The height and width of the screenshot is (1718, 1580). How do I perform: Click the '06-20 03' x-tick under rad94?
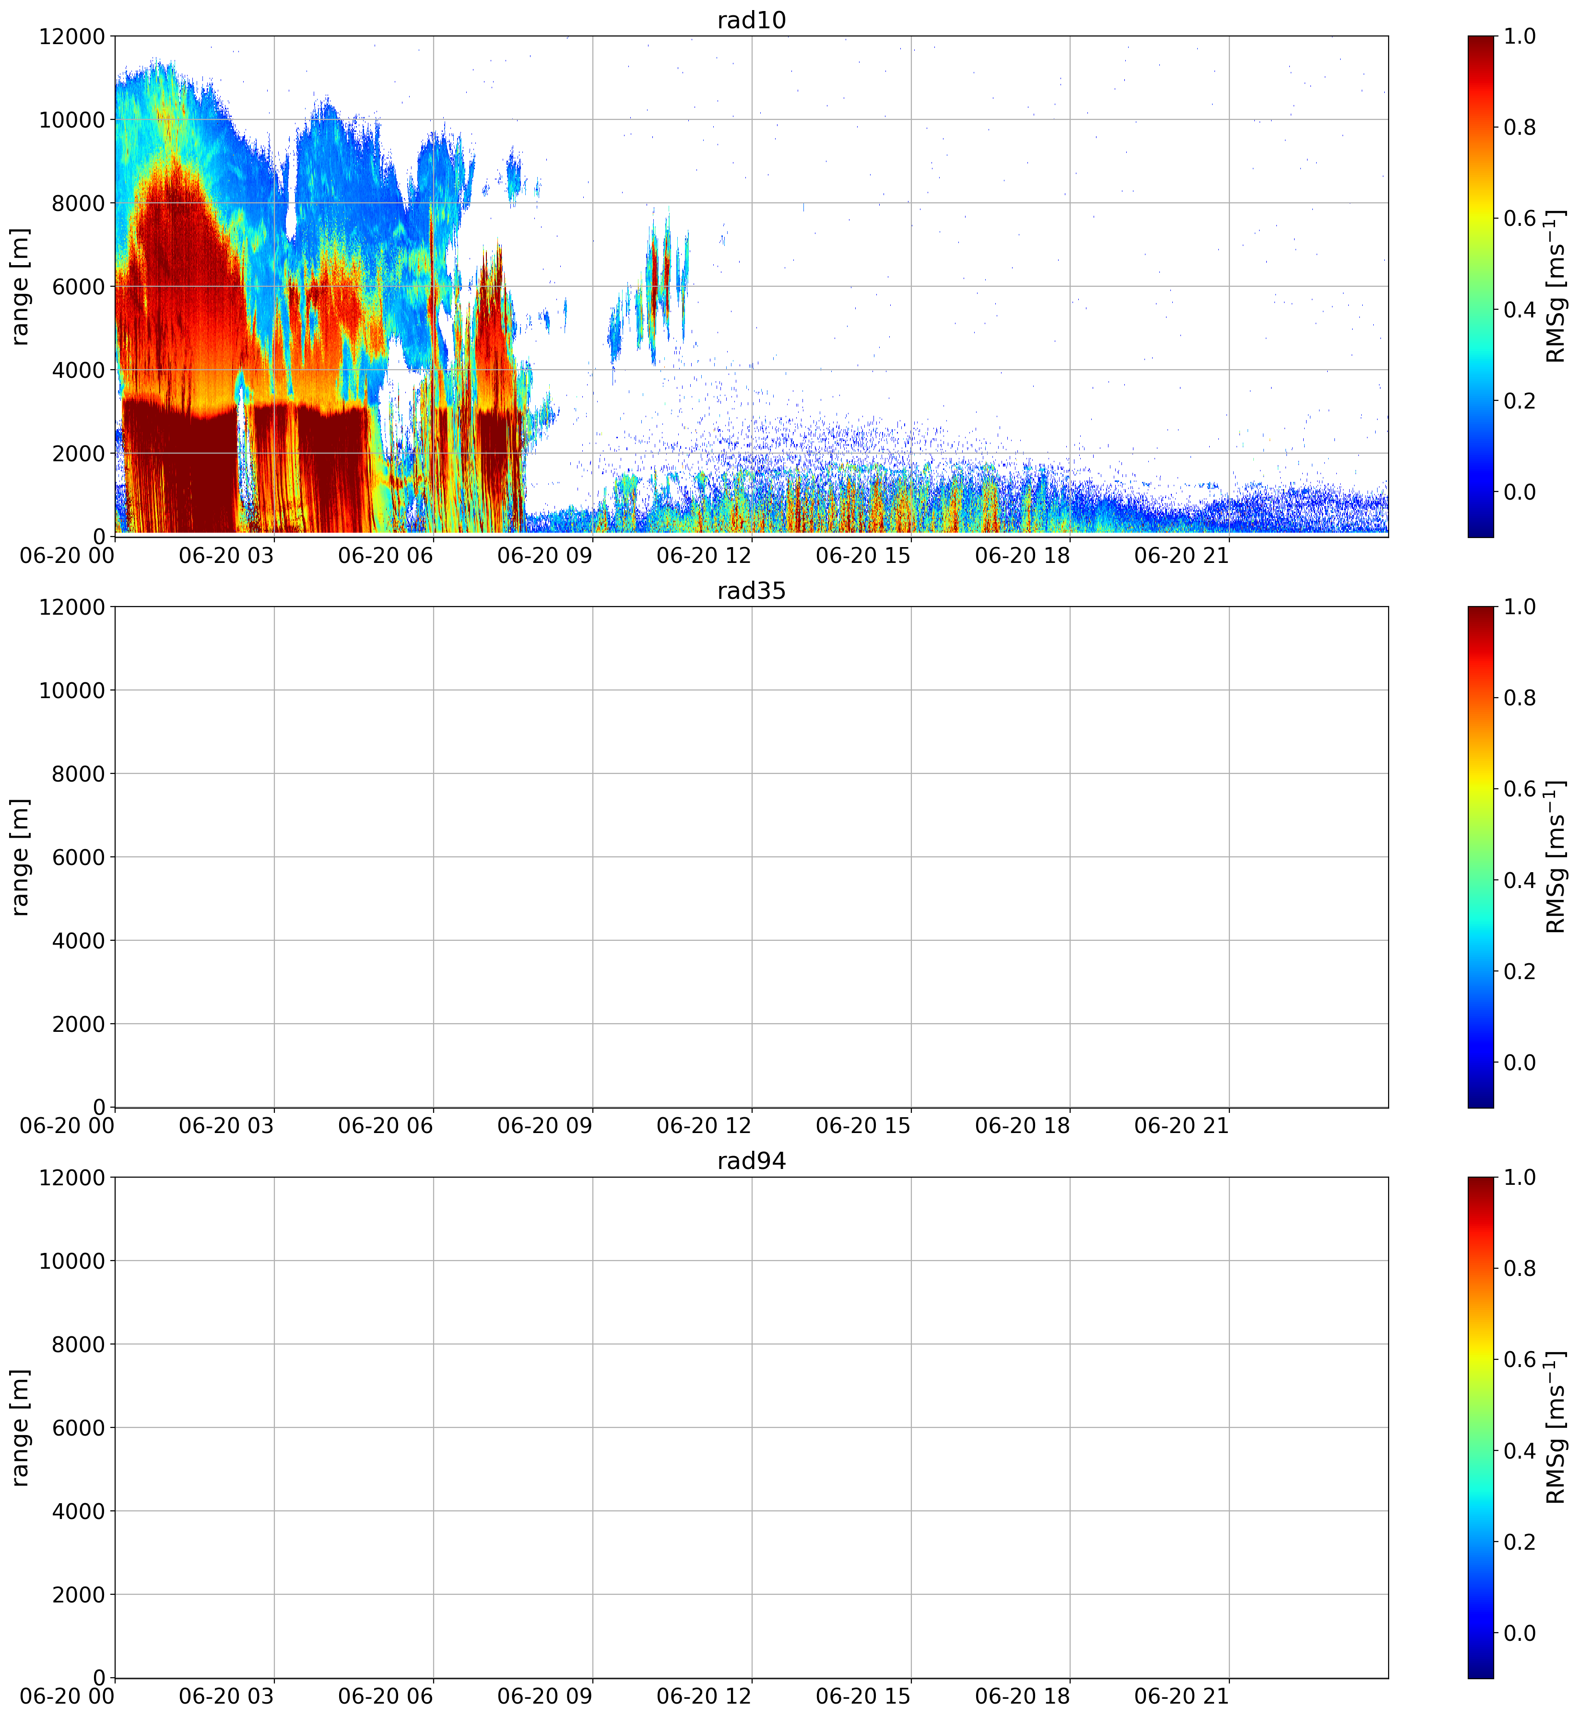click(226, 1696)
